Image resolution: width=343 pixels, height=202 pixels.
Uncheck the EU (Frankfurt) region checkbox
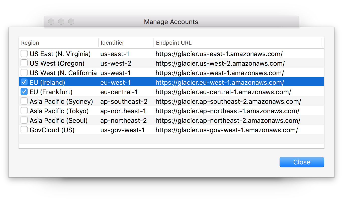(x=24, y=92)
